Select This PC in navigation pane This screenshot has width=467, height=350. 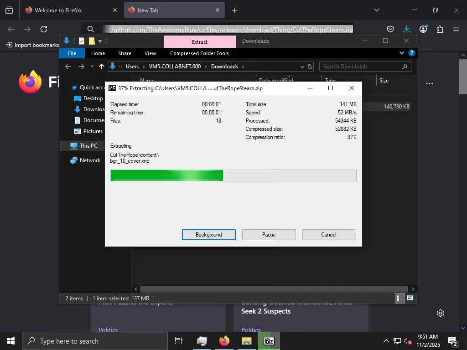point(84,145)
